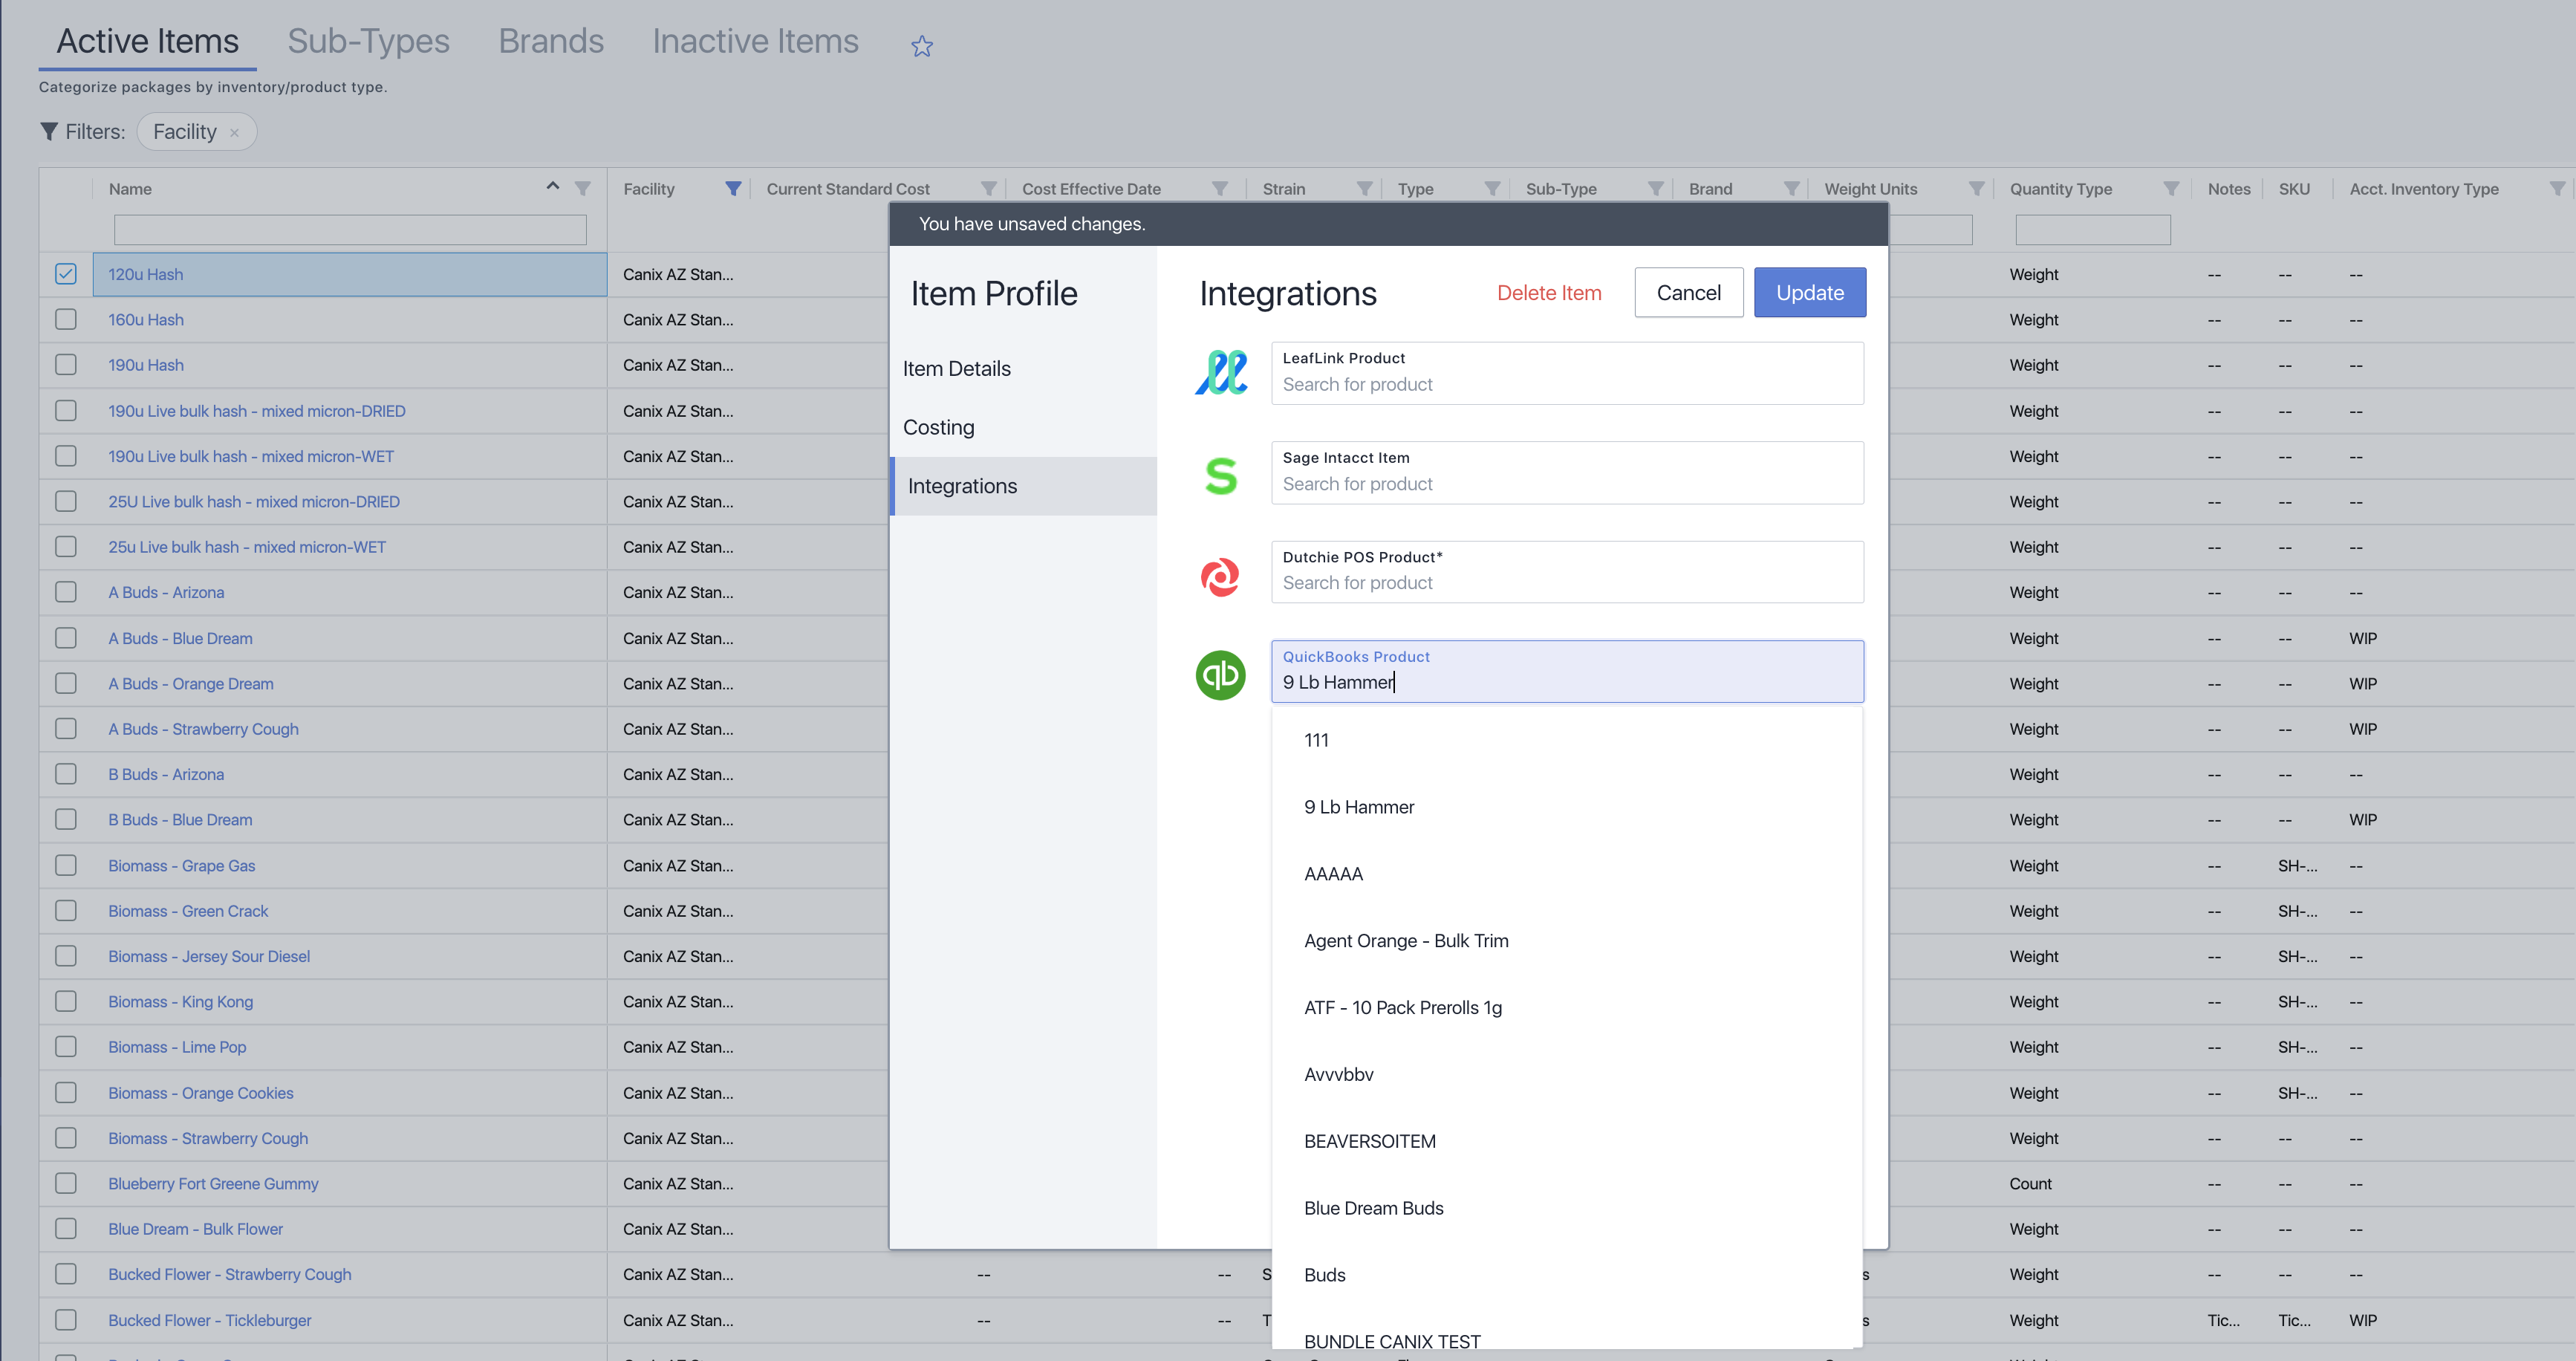Open filter for Brand column

coord(1792,188)
